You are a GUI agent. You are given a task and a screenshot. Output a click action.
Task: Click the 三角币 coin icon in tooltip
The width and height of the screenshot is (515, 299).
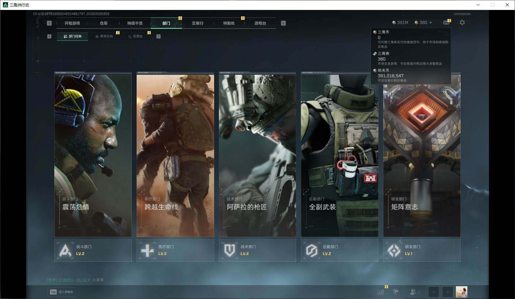(x=375, y=32)
